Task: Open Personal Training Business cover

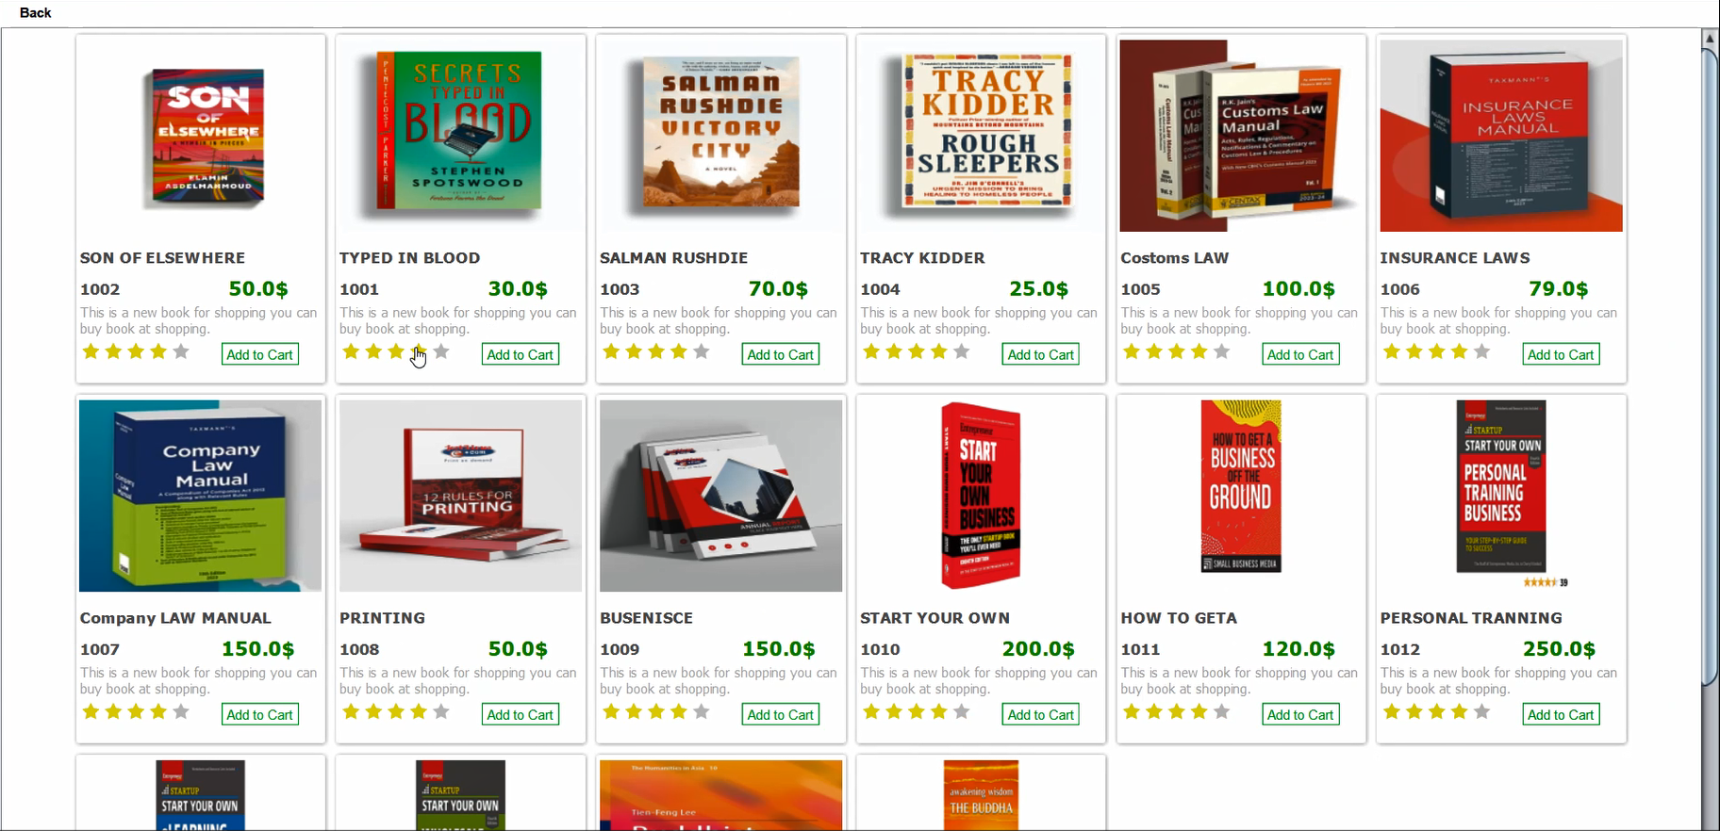Action: pos(1501,496)
